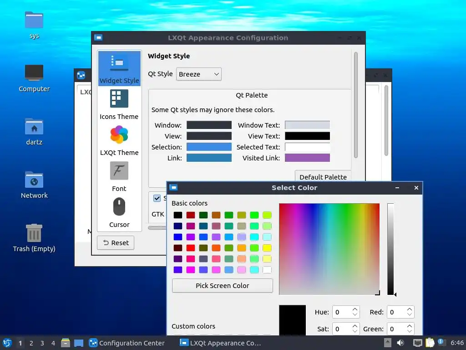The height and width of the screenshot is (350, 466).
Task: Open the Trash (Empty) desktop icon
Action: (x=34, y=238)
